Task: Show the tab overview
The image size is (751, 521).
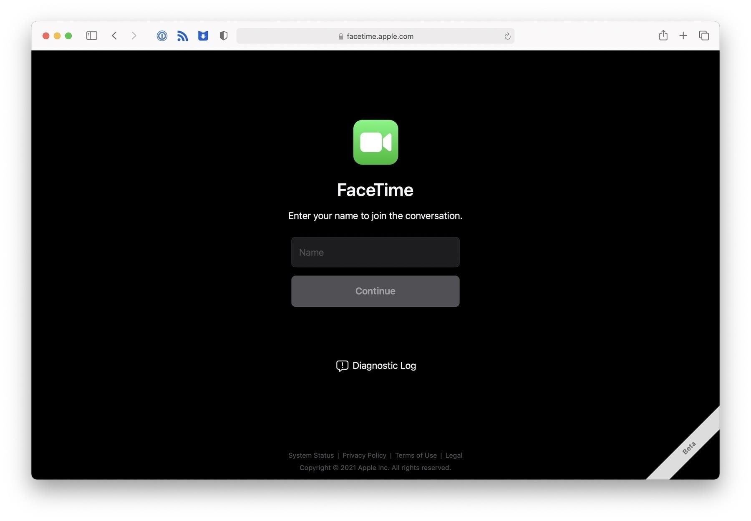Action: (704, 36)
